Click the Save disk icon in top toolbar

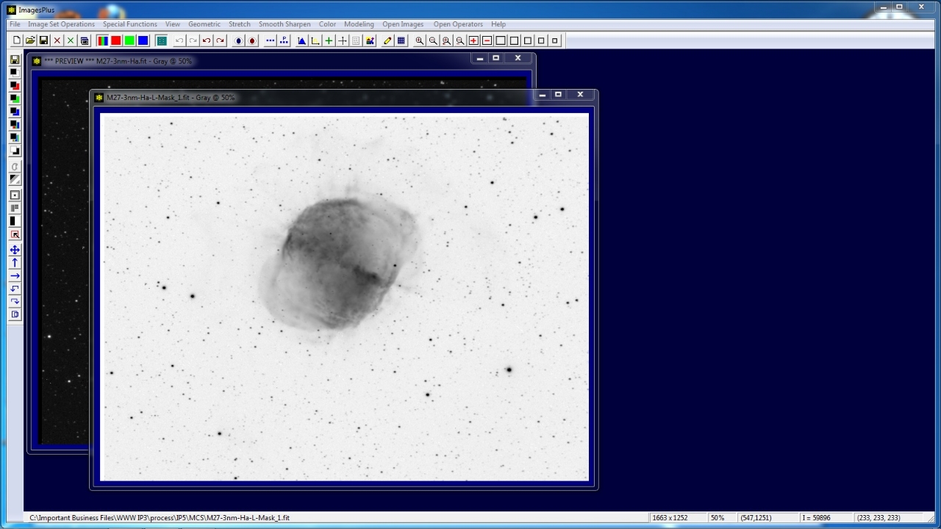click(43, 40)
